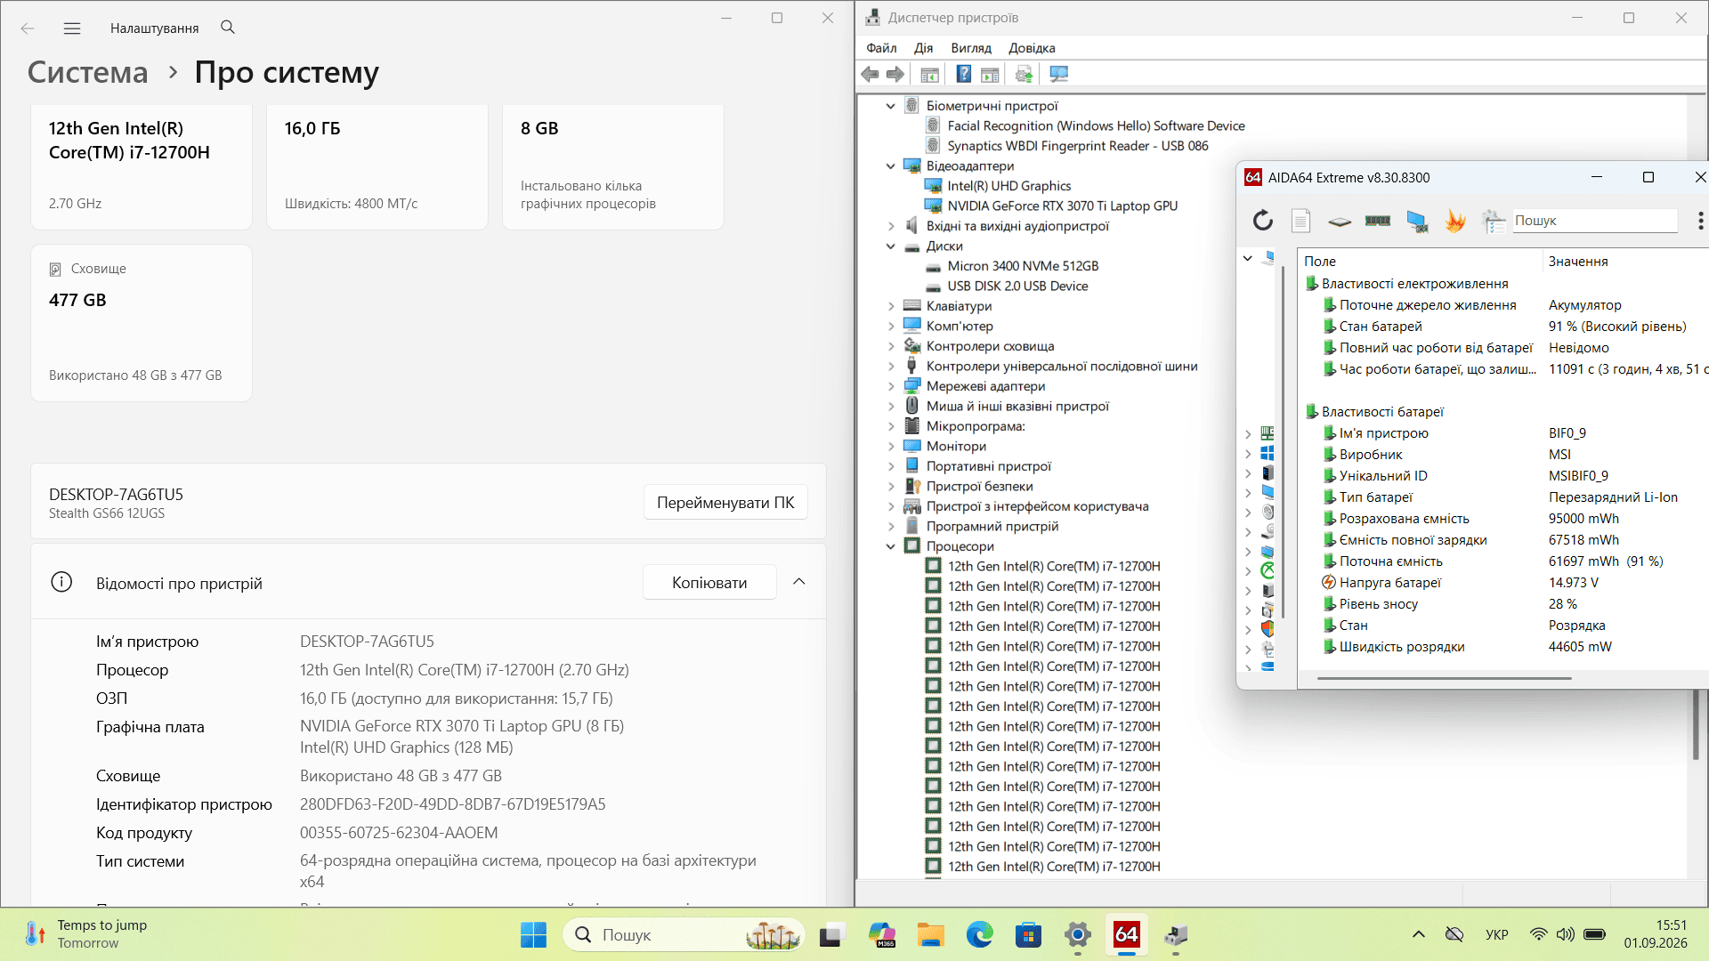Image resolution: width=1709 pixels, height=961 pixels.
Task: Select NVIDIA GeForce RTX 3070 Ti Laptop GPU
Action: tap(1062, 206)
